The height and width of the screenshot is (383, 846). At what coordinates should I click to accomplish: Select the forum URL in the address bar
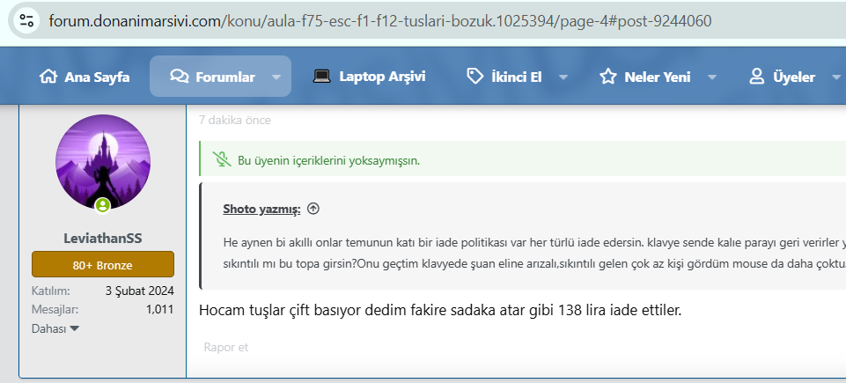click(x=379, y=21)
